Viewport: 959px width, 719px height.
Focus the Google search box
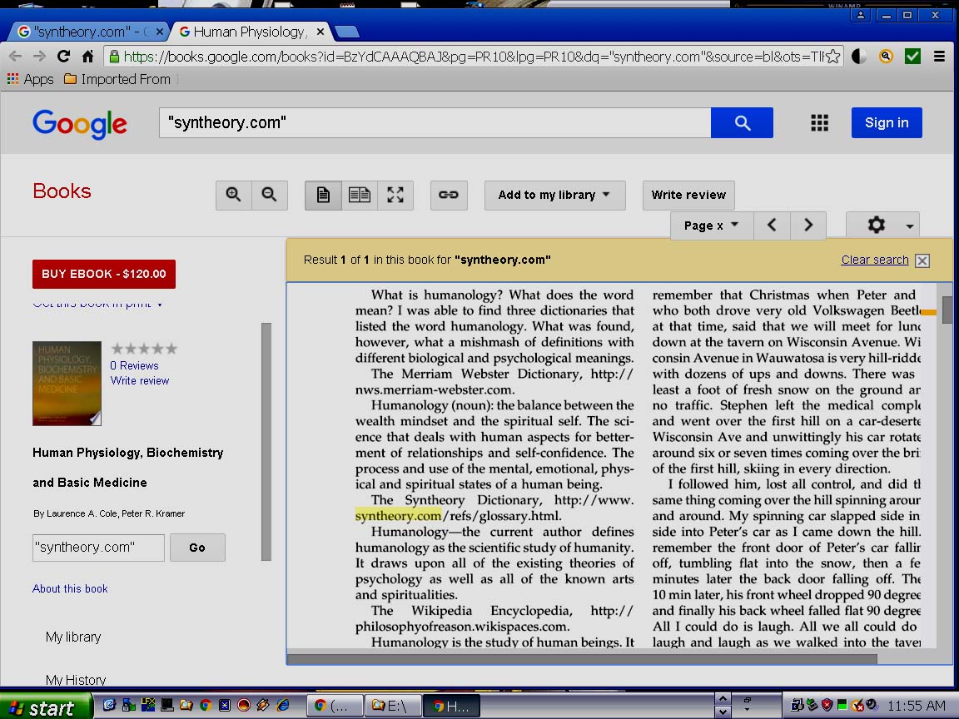click(435, 123)
